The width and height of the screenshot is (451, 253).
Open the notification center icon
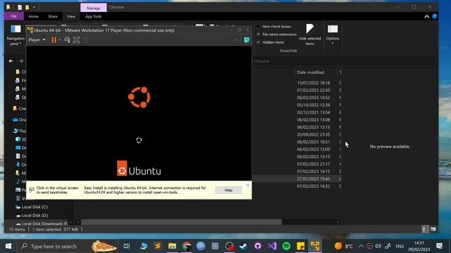[440, 246]
